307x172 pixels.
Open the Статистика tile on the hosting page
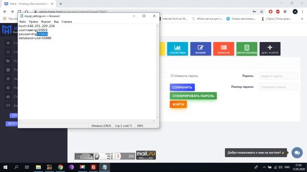(177, 49)
